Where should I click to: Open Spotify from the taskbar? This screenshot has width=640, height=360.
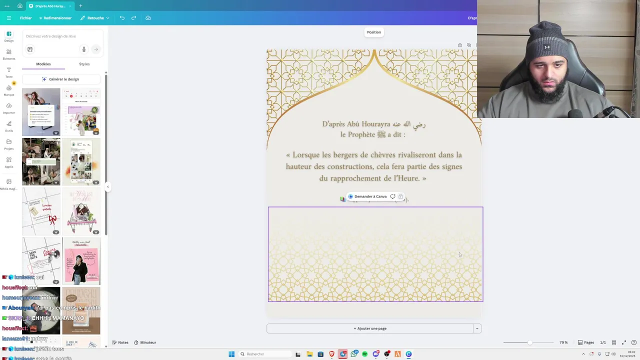(365, 354)
